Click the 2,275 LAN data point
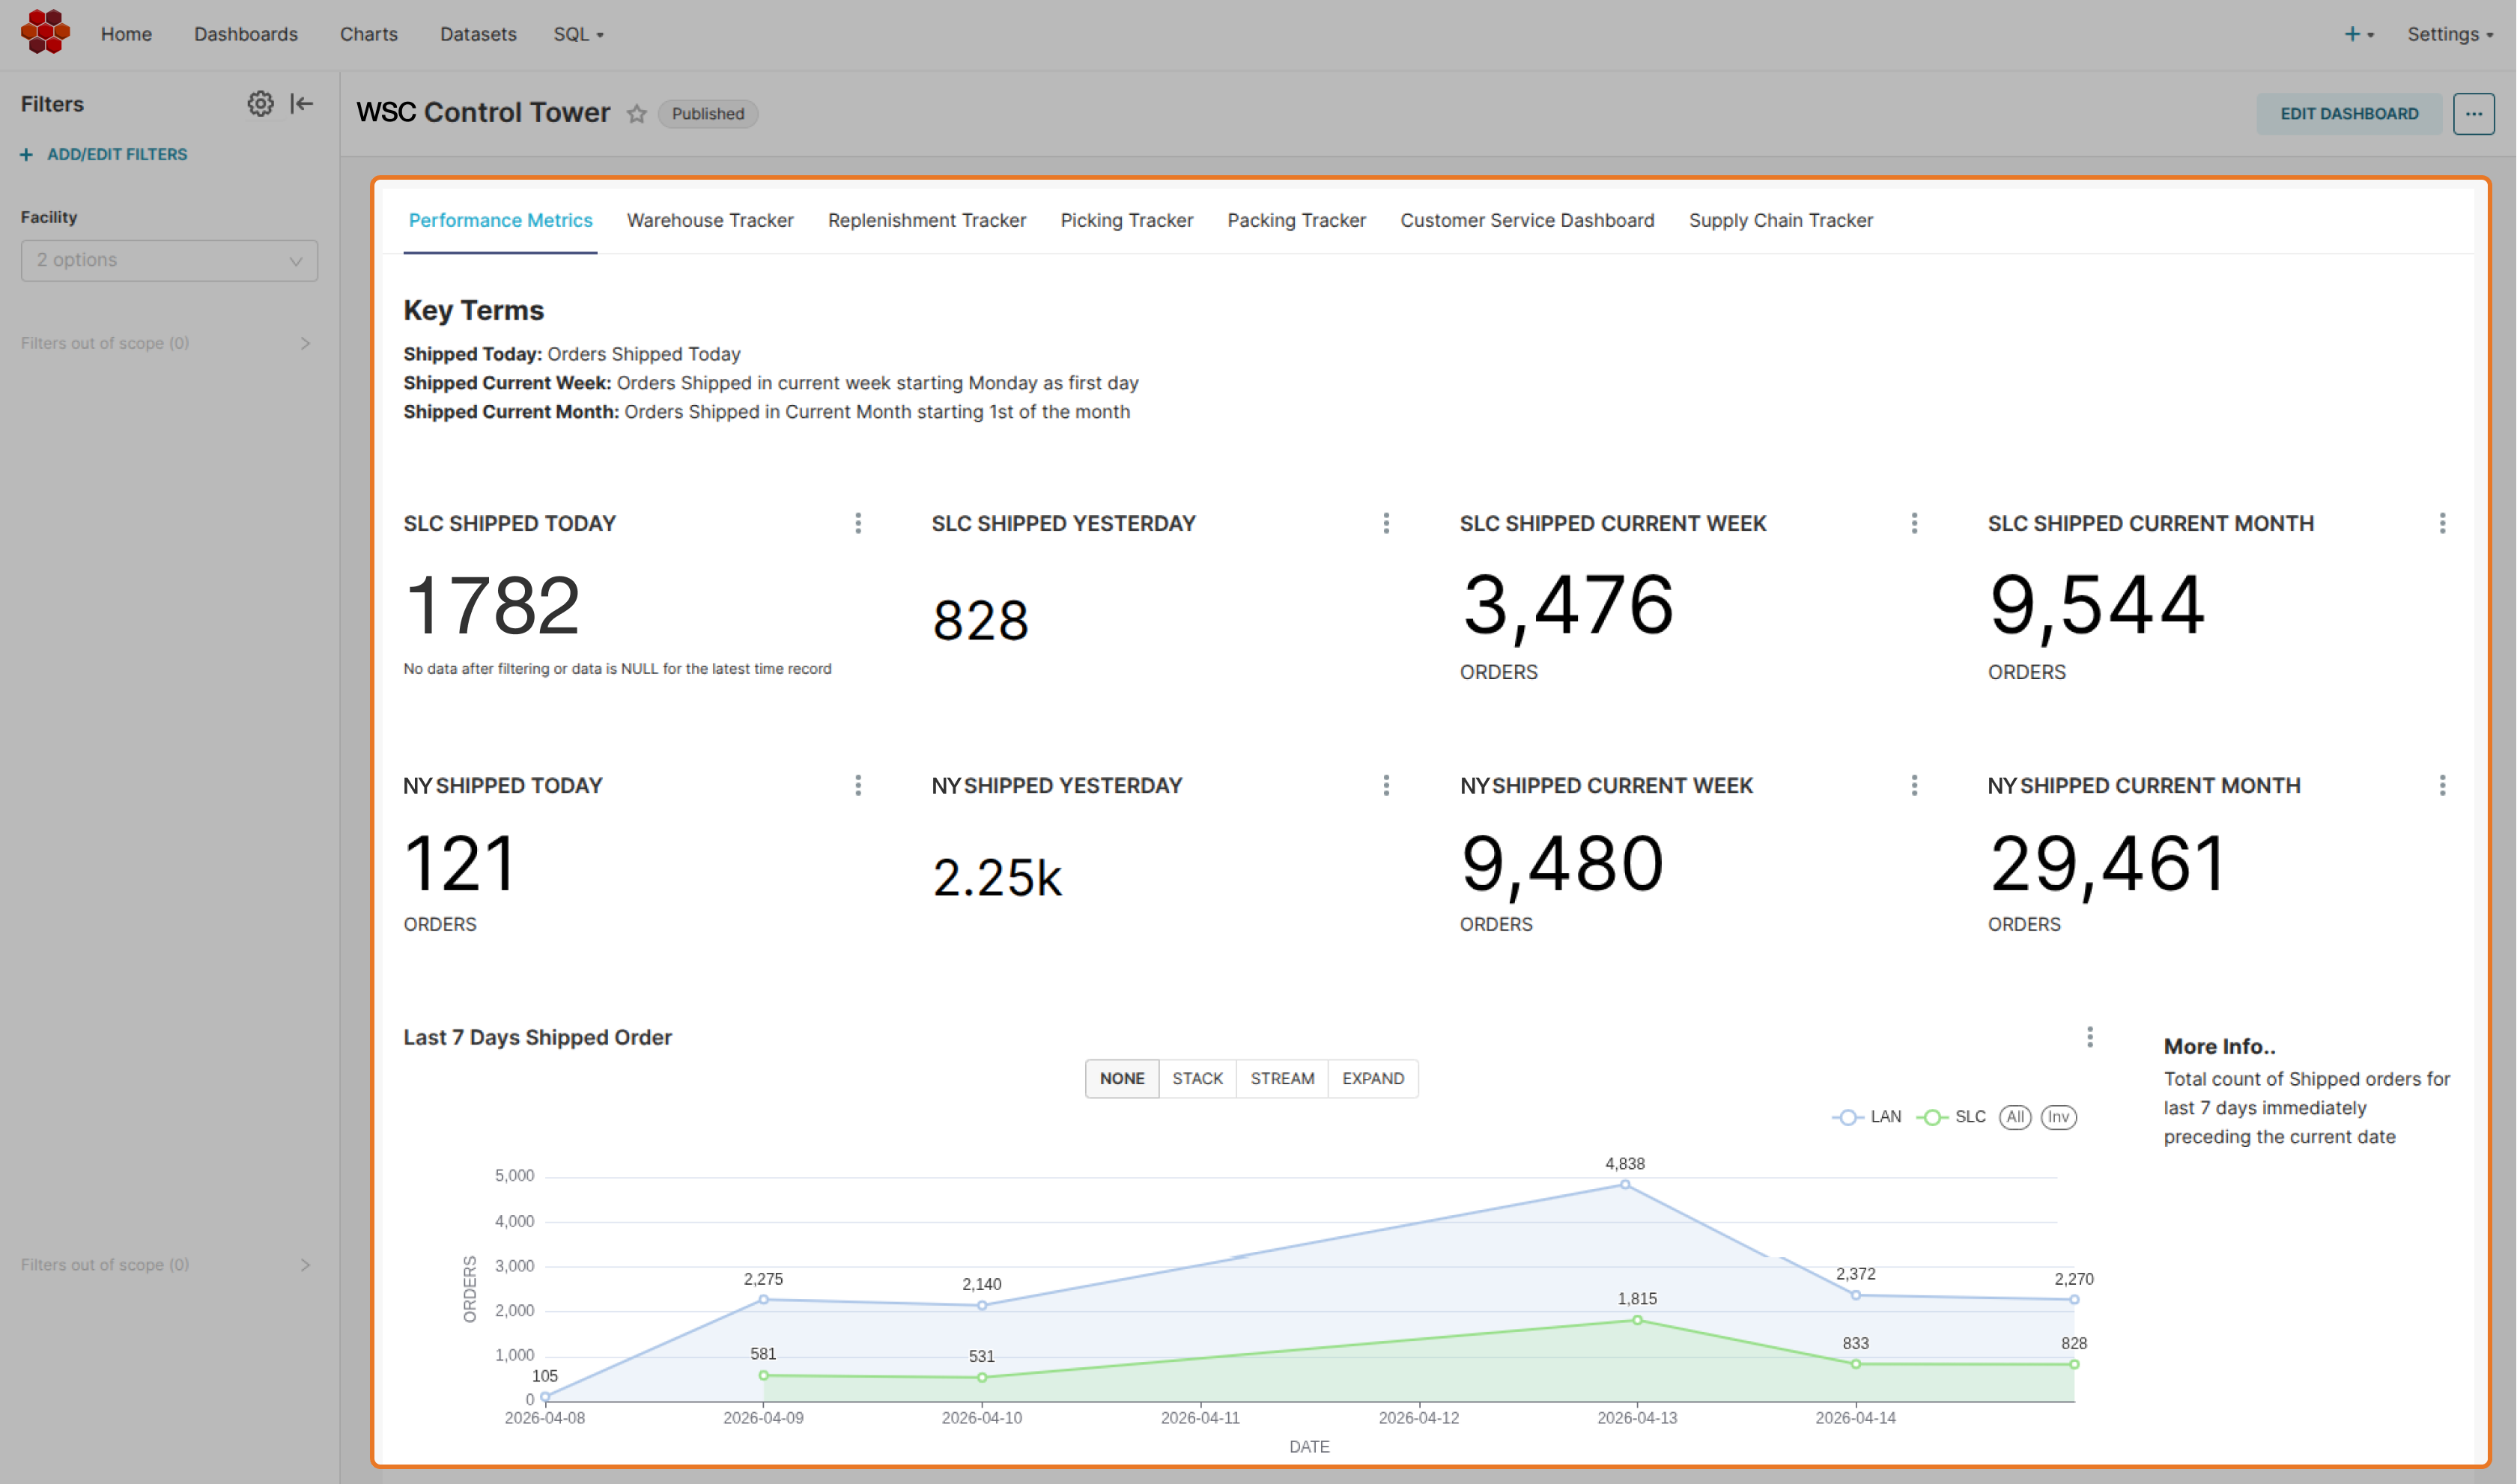The height and width of the screenshot is (1484, 2517). coord(763,1299)
